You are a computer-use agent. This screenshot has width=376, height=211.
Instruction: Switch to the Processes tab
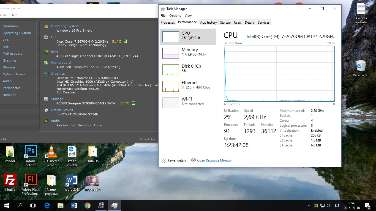(x=168, y=23)
